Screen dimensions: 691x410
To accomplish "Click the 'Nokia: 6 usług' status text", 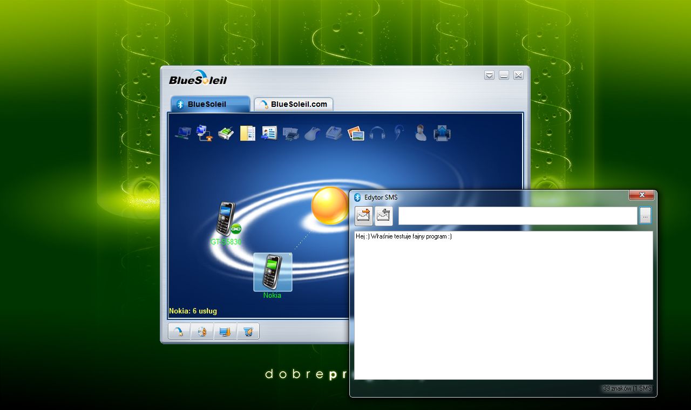I will click(x=193, y=311).
